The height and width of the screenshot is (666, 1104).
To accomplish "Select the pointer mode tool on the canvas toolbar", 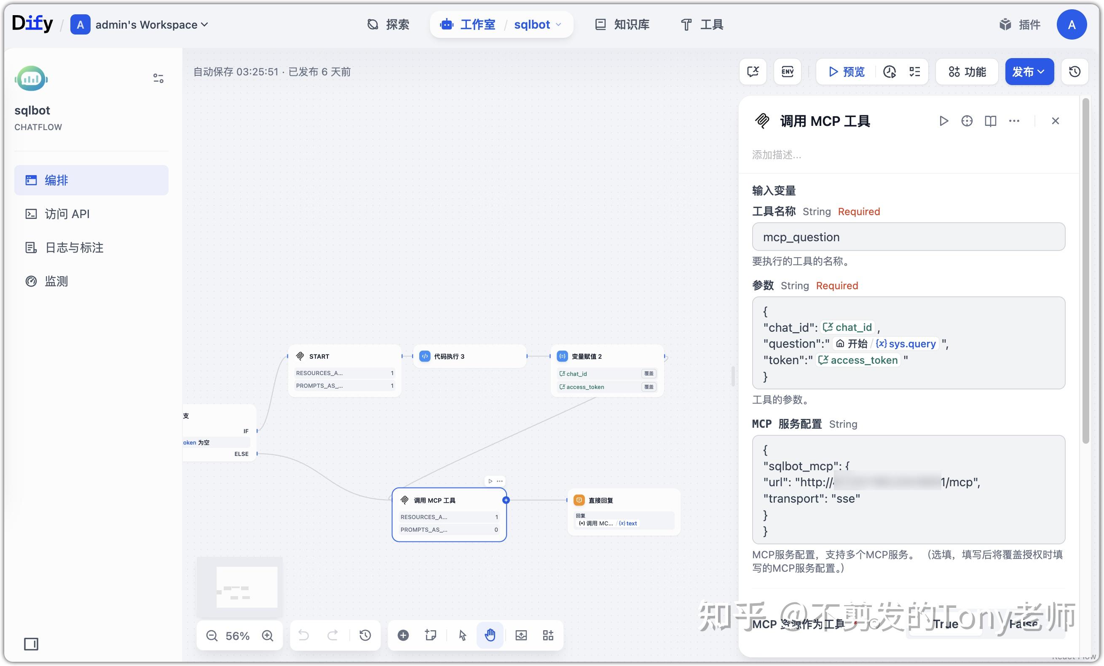I will 462,636.
